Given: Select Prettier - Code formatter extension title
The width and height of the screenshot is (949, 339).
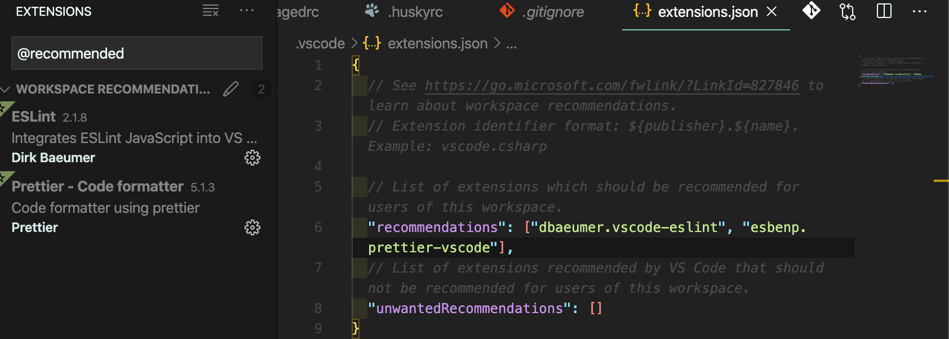Looking at the screenshot, I should pos(97,186).
